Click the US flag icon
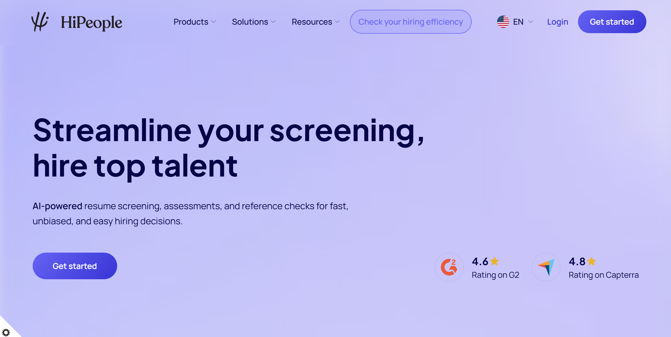Screen dimensions: 671x337 coord(503,22)
